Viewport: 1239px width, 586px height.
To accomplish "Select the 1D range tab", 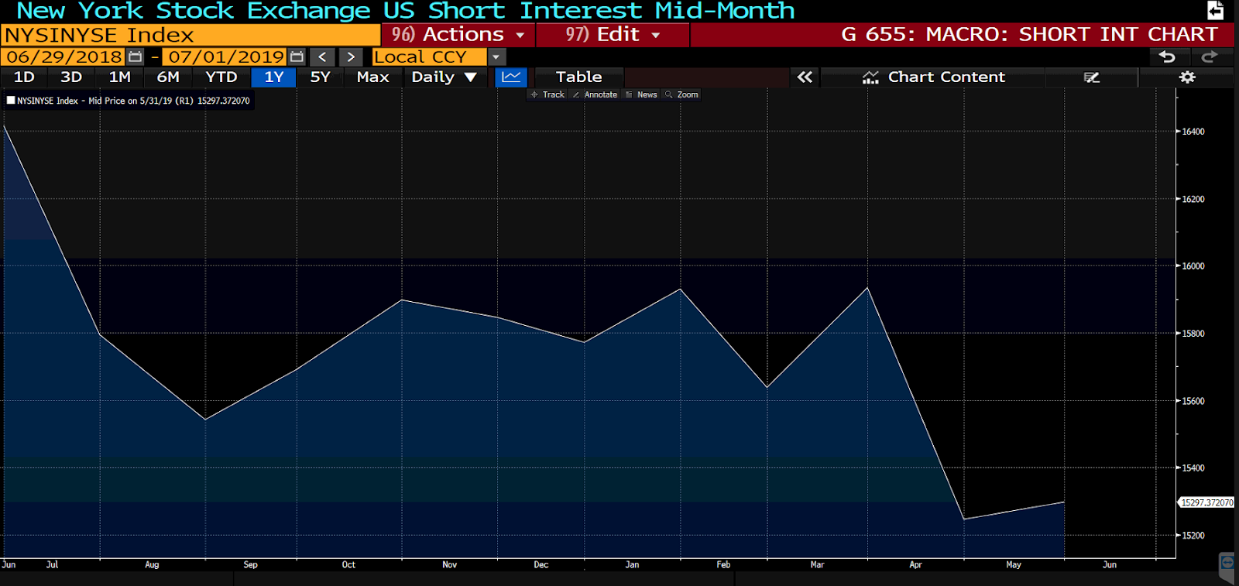I will (24, 77).
